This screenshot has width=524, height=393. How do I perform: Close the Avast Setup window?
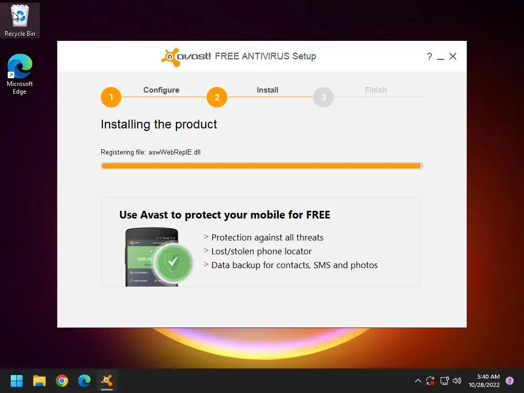[x=453, y=56]
